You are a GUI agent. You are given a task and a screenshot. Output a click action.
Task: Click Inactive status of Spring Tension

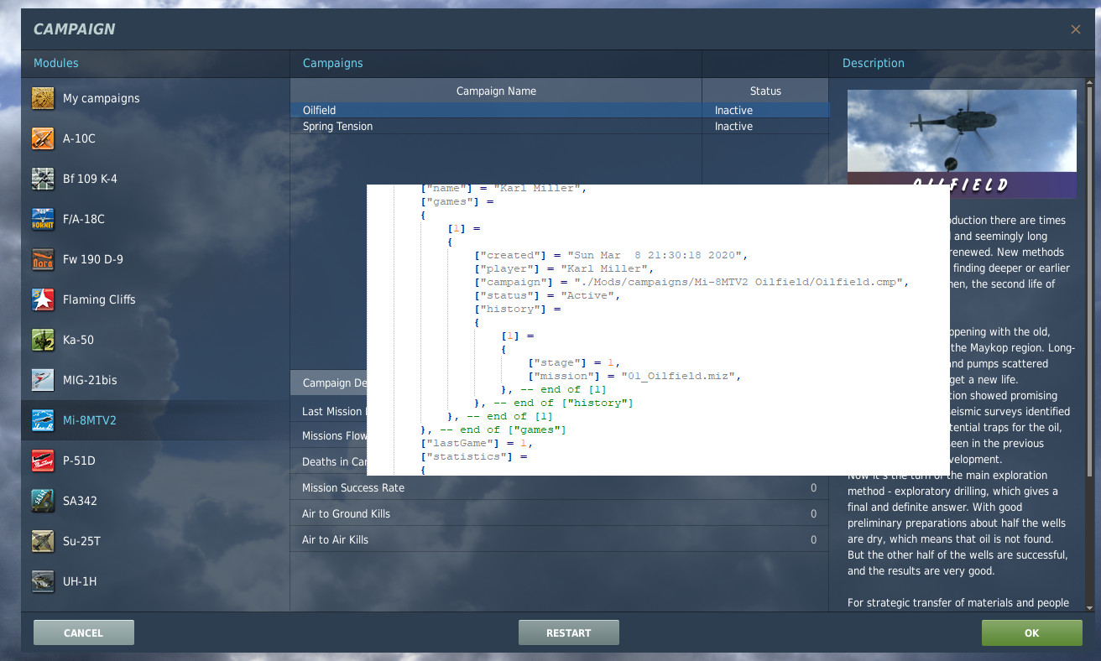click(733, 126)
